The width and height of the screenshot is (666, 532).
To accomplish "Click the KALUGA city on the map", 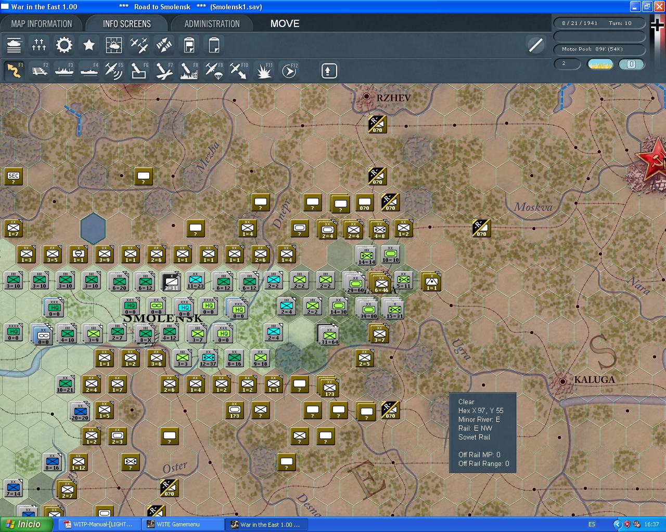I will tap(562, 381).
